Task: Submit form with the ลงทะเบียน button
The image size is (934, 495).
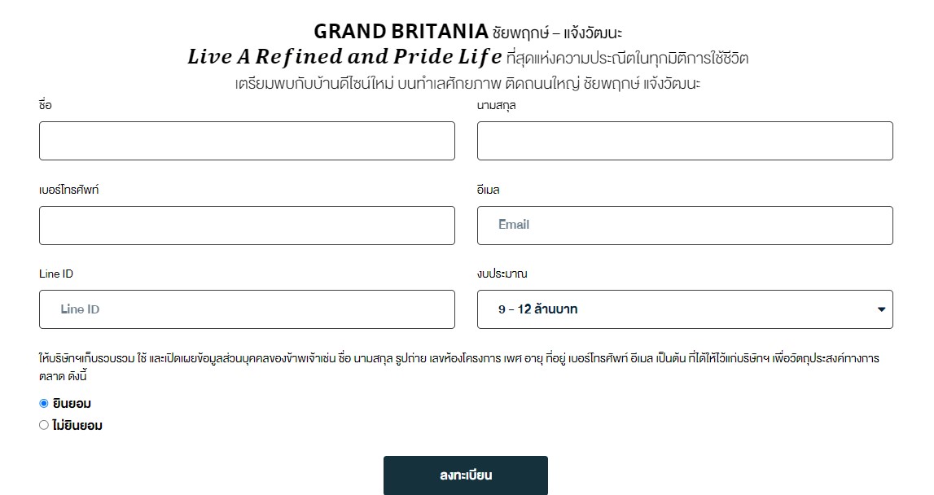Action: coord(465,475)
